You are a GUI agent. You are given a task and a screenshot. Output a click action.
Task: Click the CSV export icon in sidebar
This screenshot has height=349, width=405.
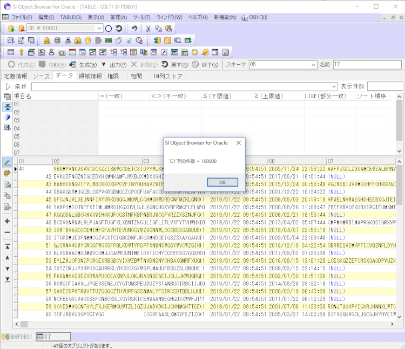[7, 207]
